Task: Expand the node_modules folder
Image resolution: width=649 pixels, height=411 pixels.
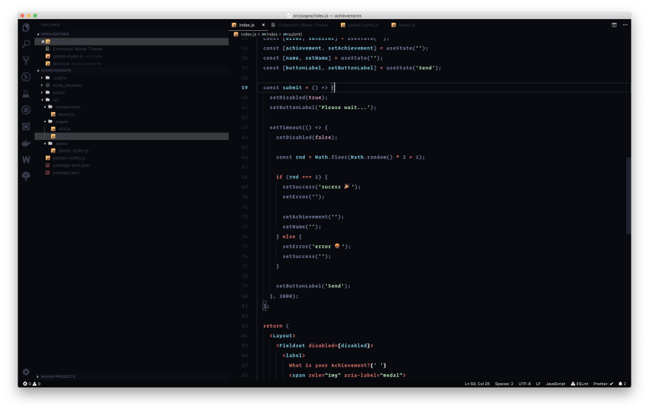Action: tap(42, 85)
